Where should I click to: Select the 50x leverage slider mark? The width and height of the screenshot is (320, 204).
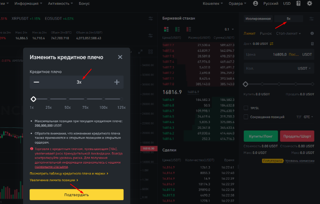click(x=68, y=99)
